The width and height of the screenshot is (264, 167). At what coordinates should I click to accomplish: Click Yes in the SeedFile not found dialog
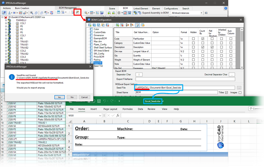coord(59,97)
